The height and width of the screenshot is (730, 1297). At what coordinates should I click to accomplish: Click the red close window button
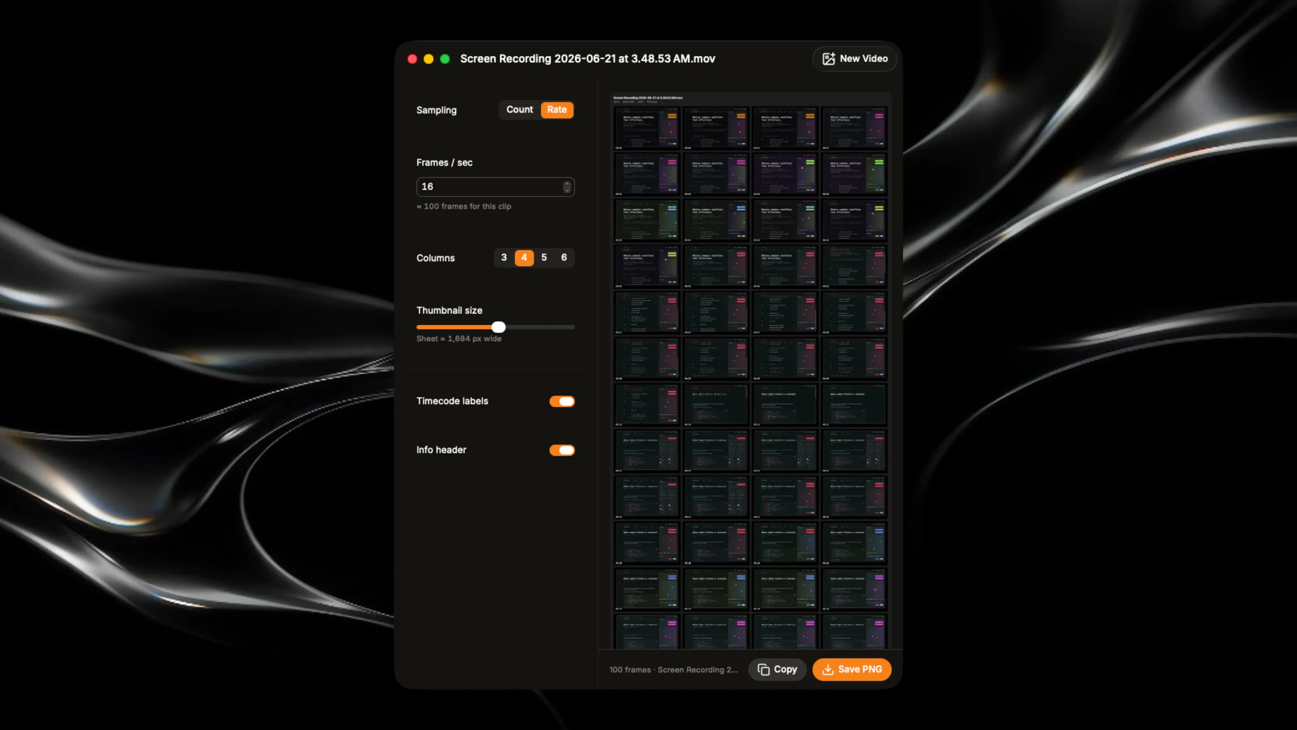(412, 59)
